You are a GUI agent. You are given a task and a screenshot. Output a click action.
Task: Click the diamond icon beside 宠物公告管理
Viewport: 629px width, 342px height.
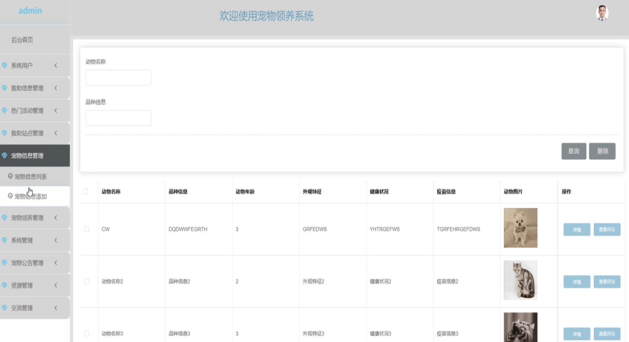point(5,263)
